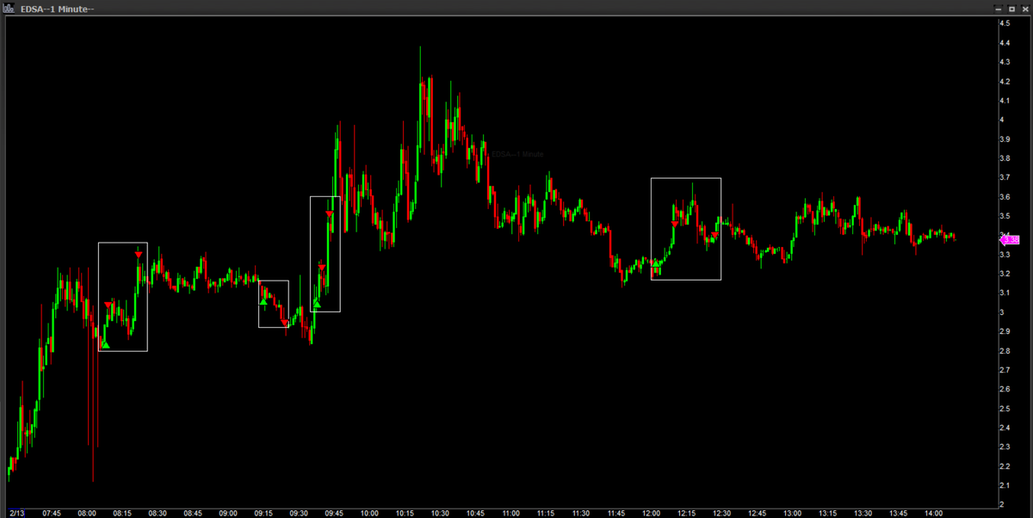Click the 3.2 price axis label
Viewport: 1033px width, 518px height.
(x=1004, y=274)
